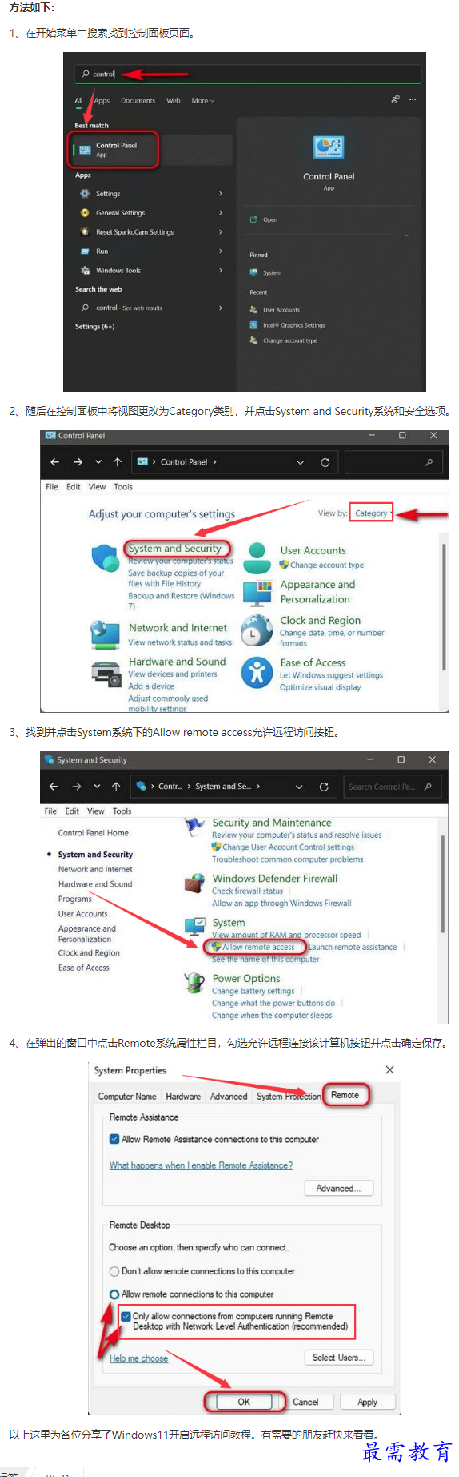Screen dimensions: 459x1477
Task: Click the Control Panel search field
Action: coord(393,462)
